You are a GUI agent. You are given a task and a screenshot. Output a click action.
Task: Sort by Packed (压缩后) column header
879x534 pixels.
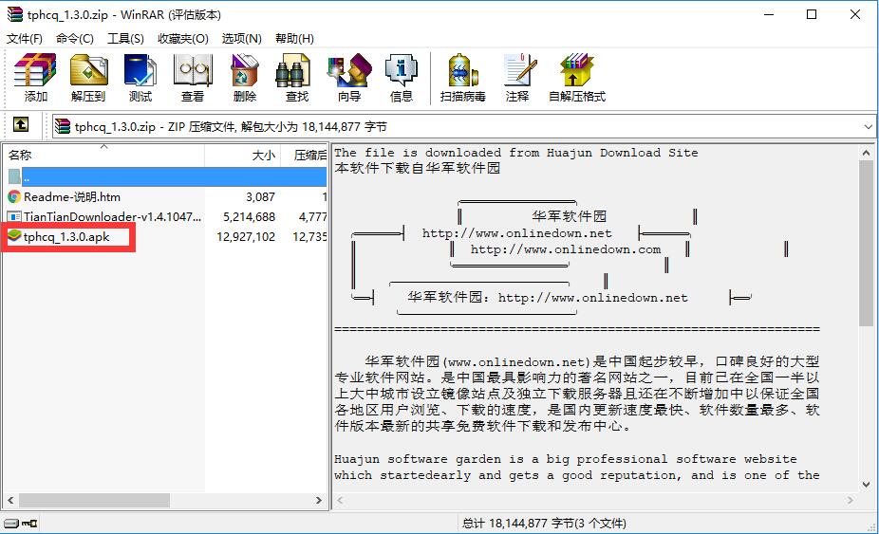click(x=303, y=156)
